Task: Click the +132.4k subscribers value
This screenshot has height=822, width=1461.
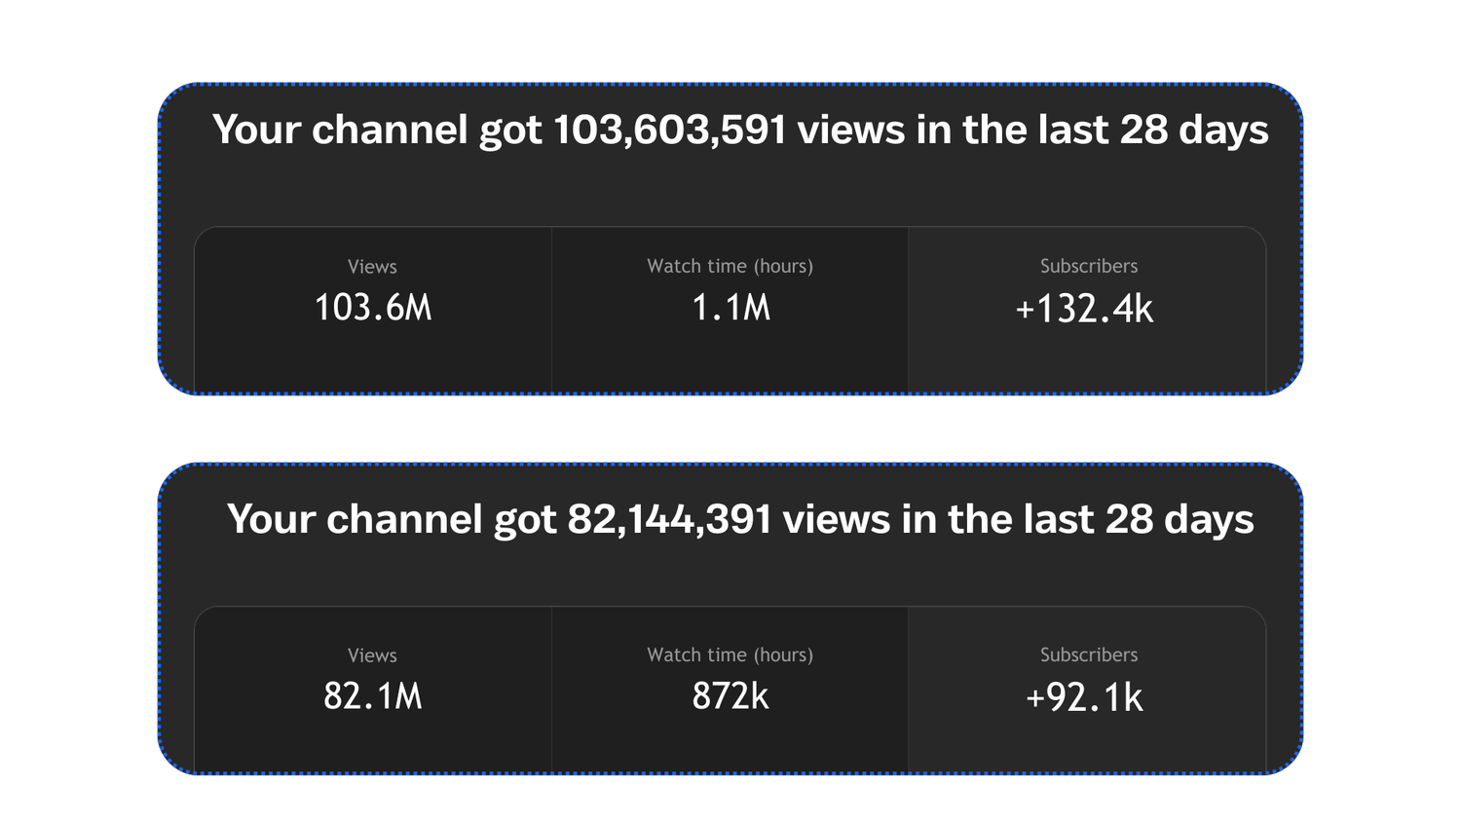Action: point(1084,309)
